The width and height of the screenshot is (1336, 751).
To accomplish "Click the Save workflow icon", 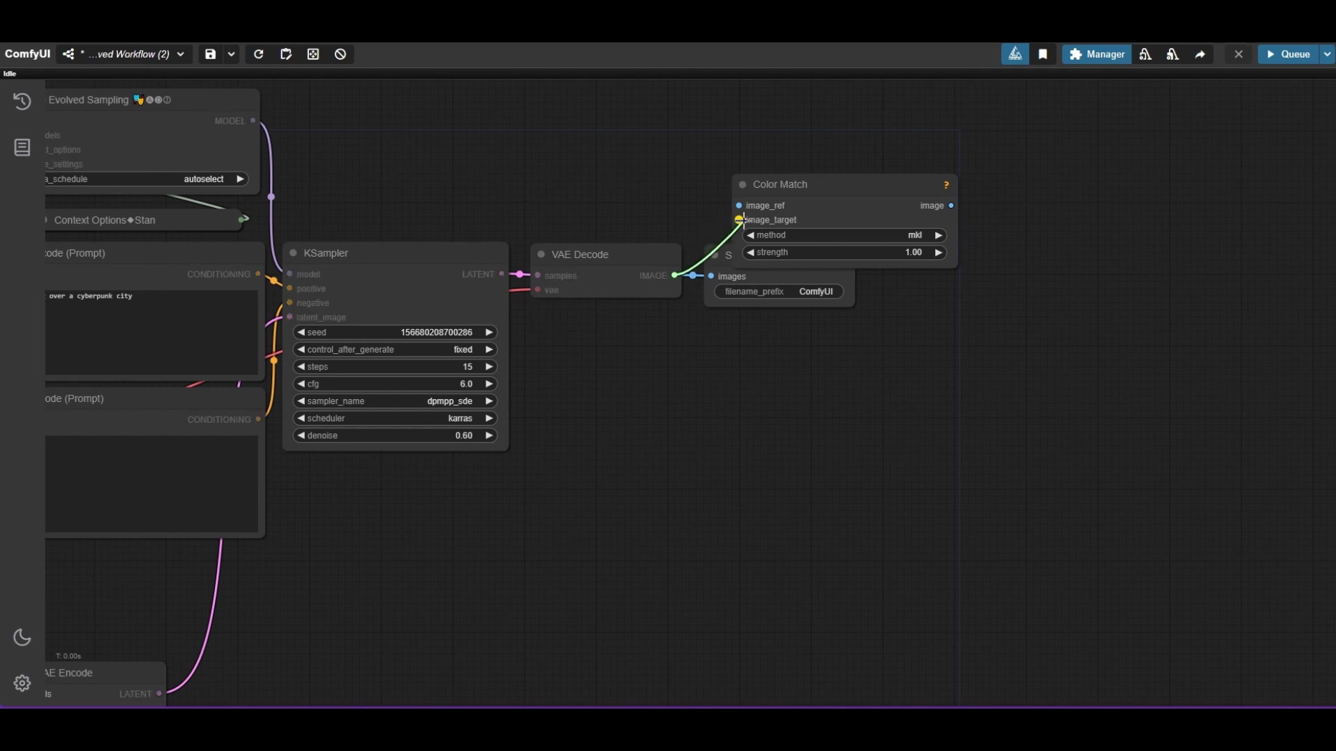I will (210, 54).
